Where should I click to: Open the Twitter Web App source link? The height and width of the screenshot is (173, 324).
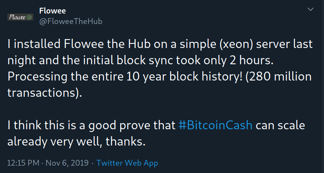(x=127, y=163)
